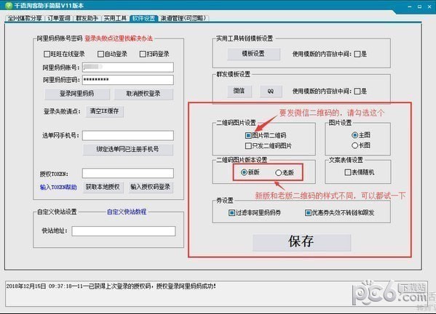Click the 清空IE缓存 button
This screenshot has width=436, height=314.
[105, 112]
